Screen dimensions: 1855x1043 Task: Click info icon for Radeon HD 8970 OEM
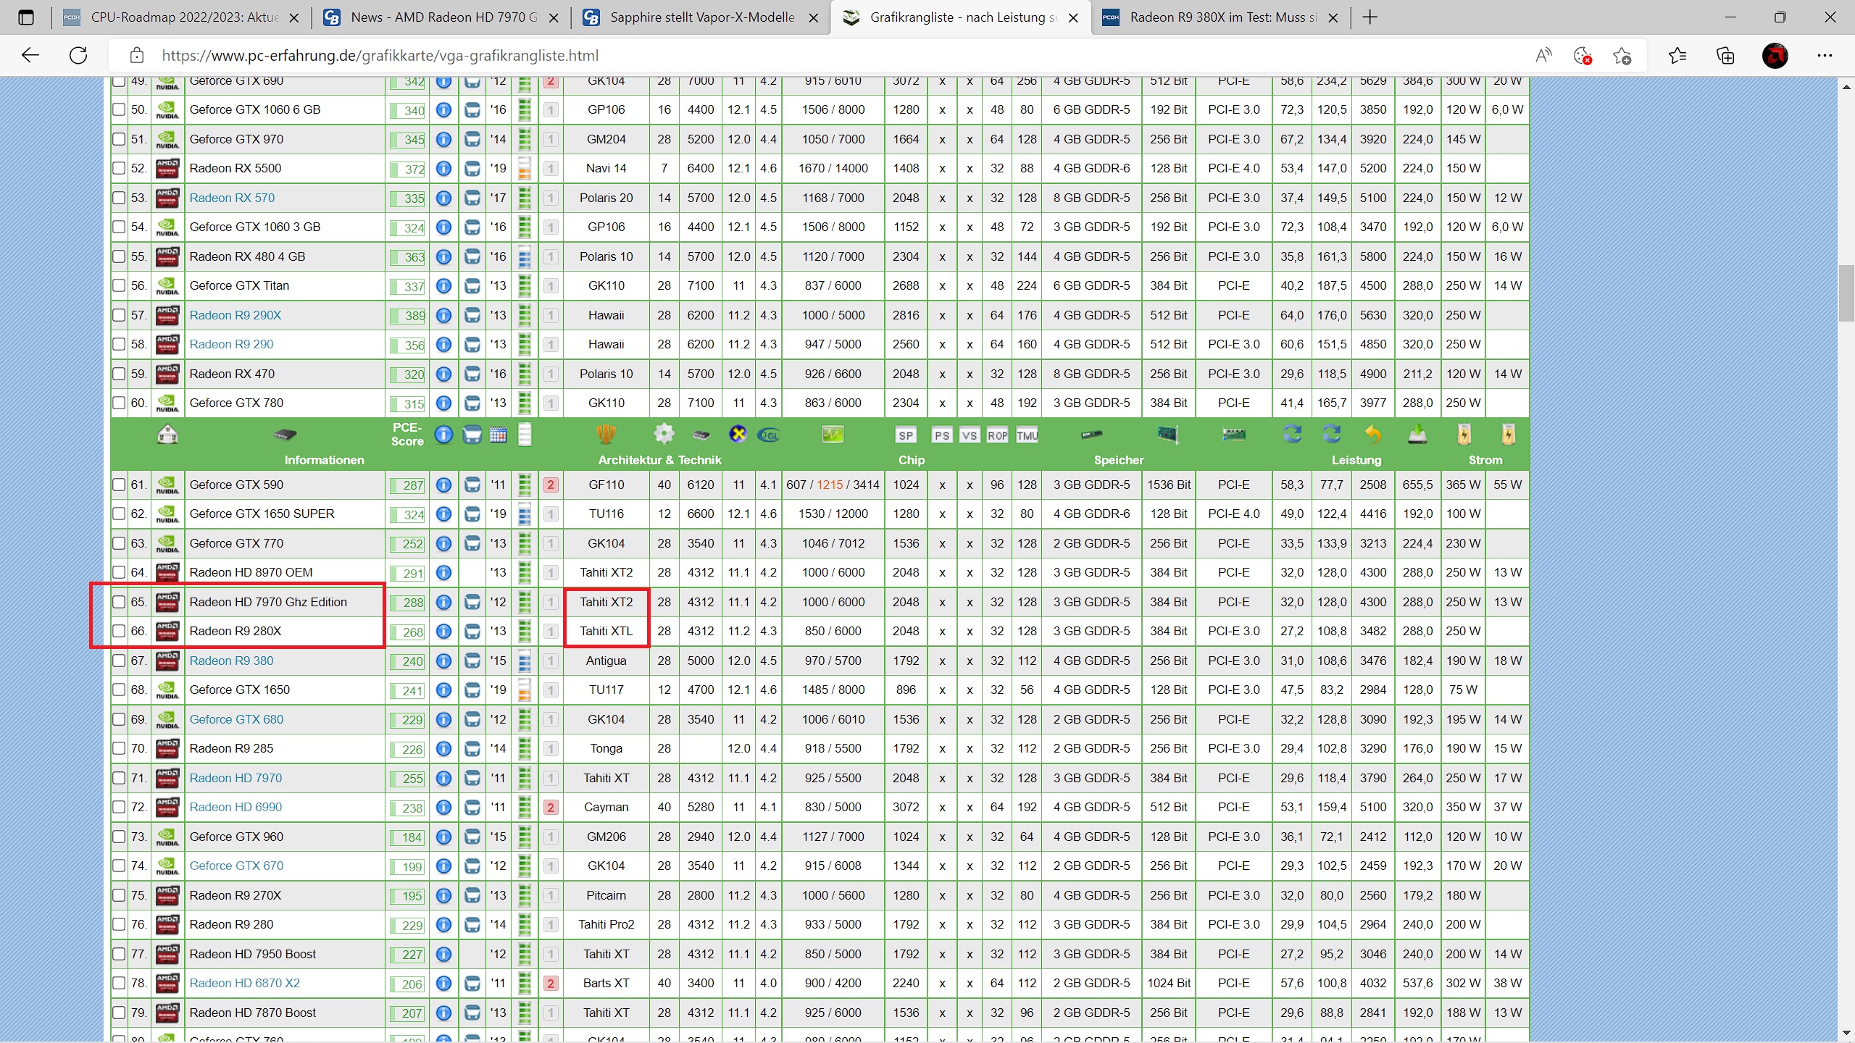pos(443,573)
